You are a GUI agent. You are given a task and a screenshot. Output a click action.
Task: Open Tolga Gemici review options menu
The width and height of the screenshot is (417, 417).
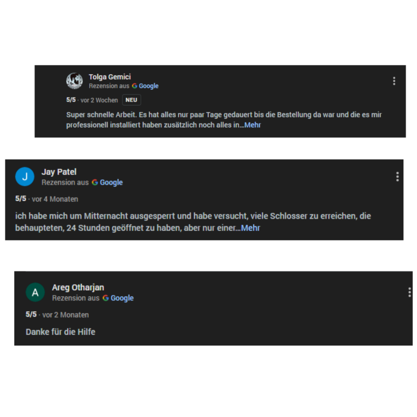pyautogui.click(x=394, y=81)
